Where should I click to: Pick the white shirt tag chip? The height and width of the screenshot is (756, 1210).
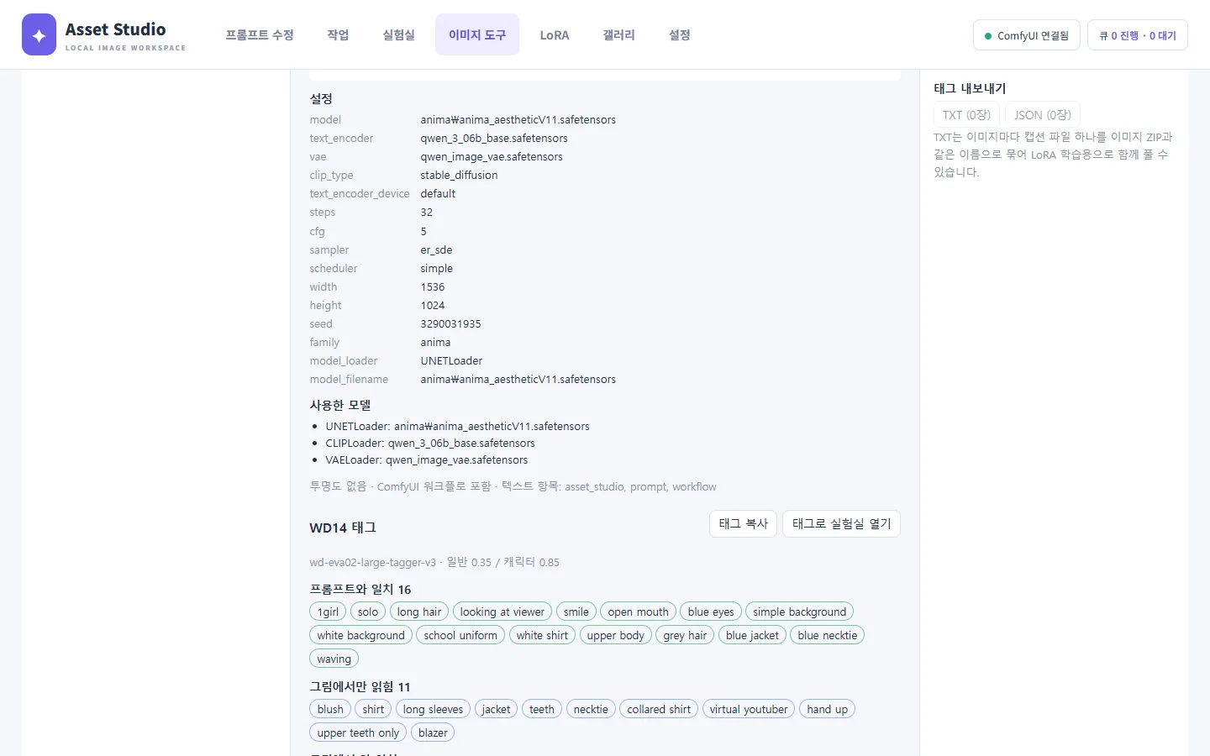[542, 635]
